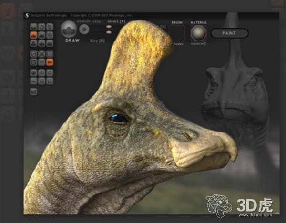The width and height of the screenshot is (286, 223).
Task: Select the Flatten tool
Action: point(41,35)
